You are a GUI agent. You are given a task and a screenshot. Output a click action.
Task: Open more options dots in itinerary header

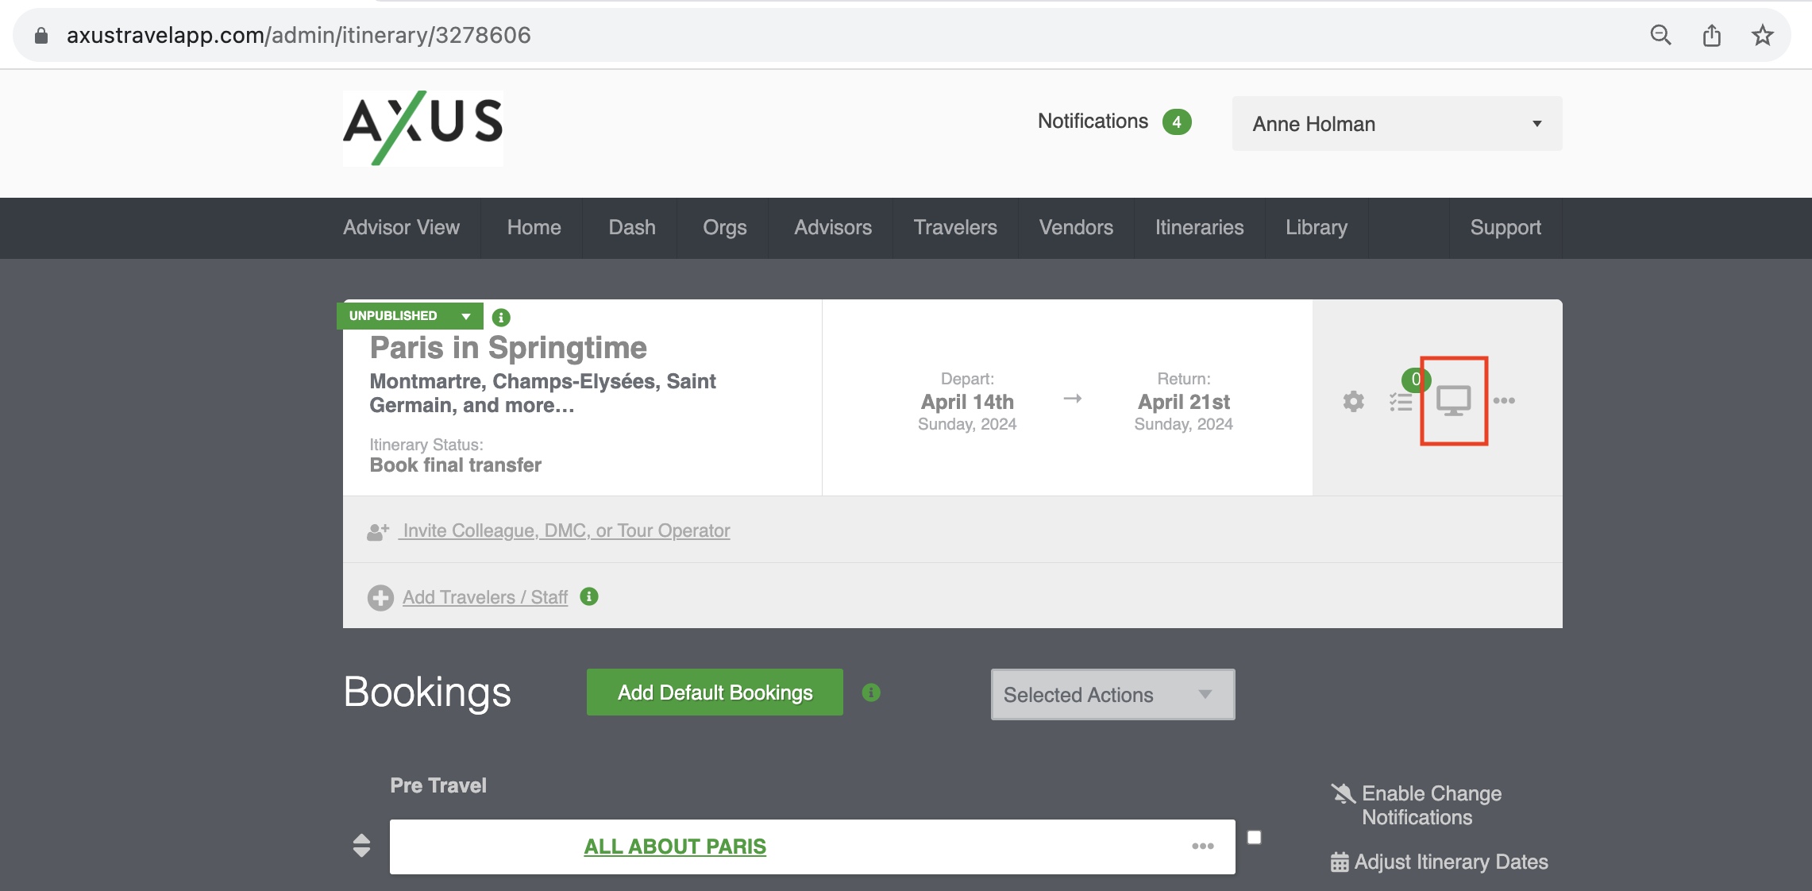pos(1504,400)
